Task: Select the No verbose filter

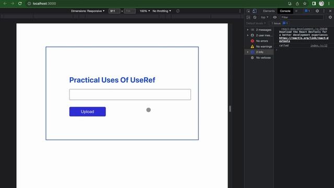Action: 259,57
